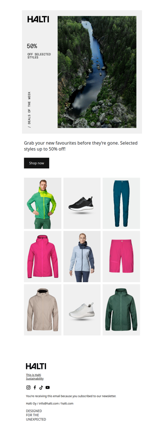
Task: Select the dark green jacket image
Action: (x=121, y=310)
